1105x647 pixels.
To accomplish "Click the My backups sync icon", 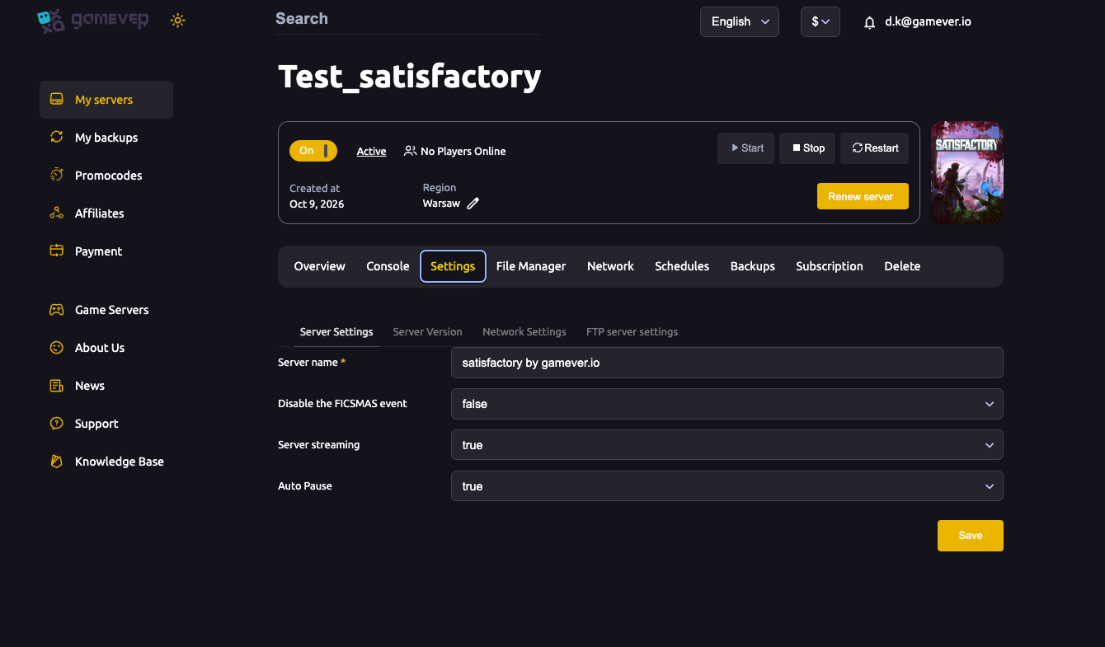I will click(57, 138).
